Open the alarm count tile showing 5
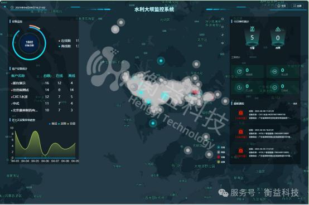This screenshot has height=205, width=309. click(252, 37)
